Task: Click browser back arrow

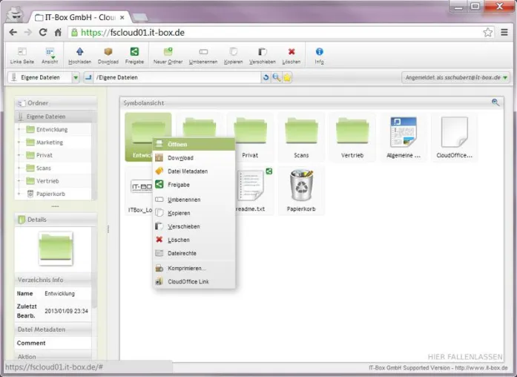Action: coord(13,33)
